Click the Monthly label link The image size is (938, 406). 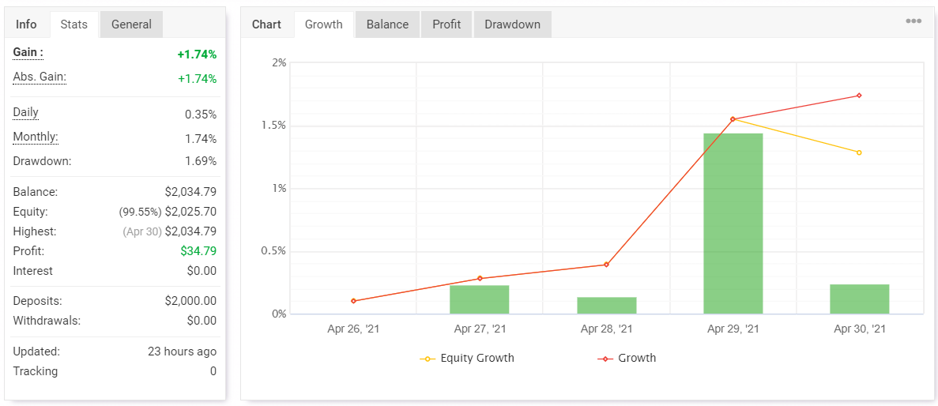click(36, 137)
